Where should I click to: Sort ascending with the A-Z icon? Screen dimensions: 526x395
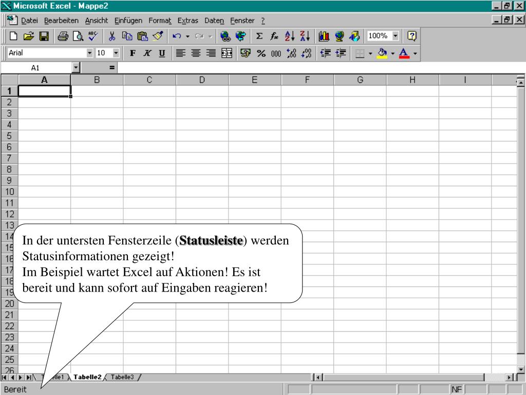pos(290,36)
